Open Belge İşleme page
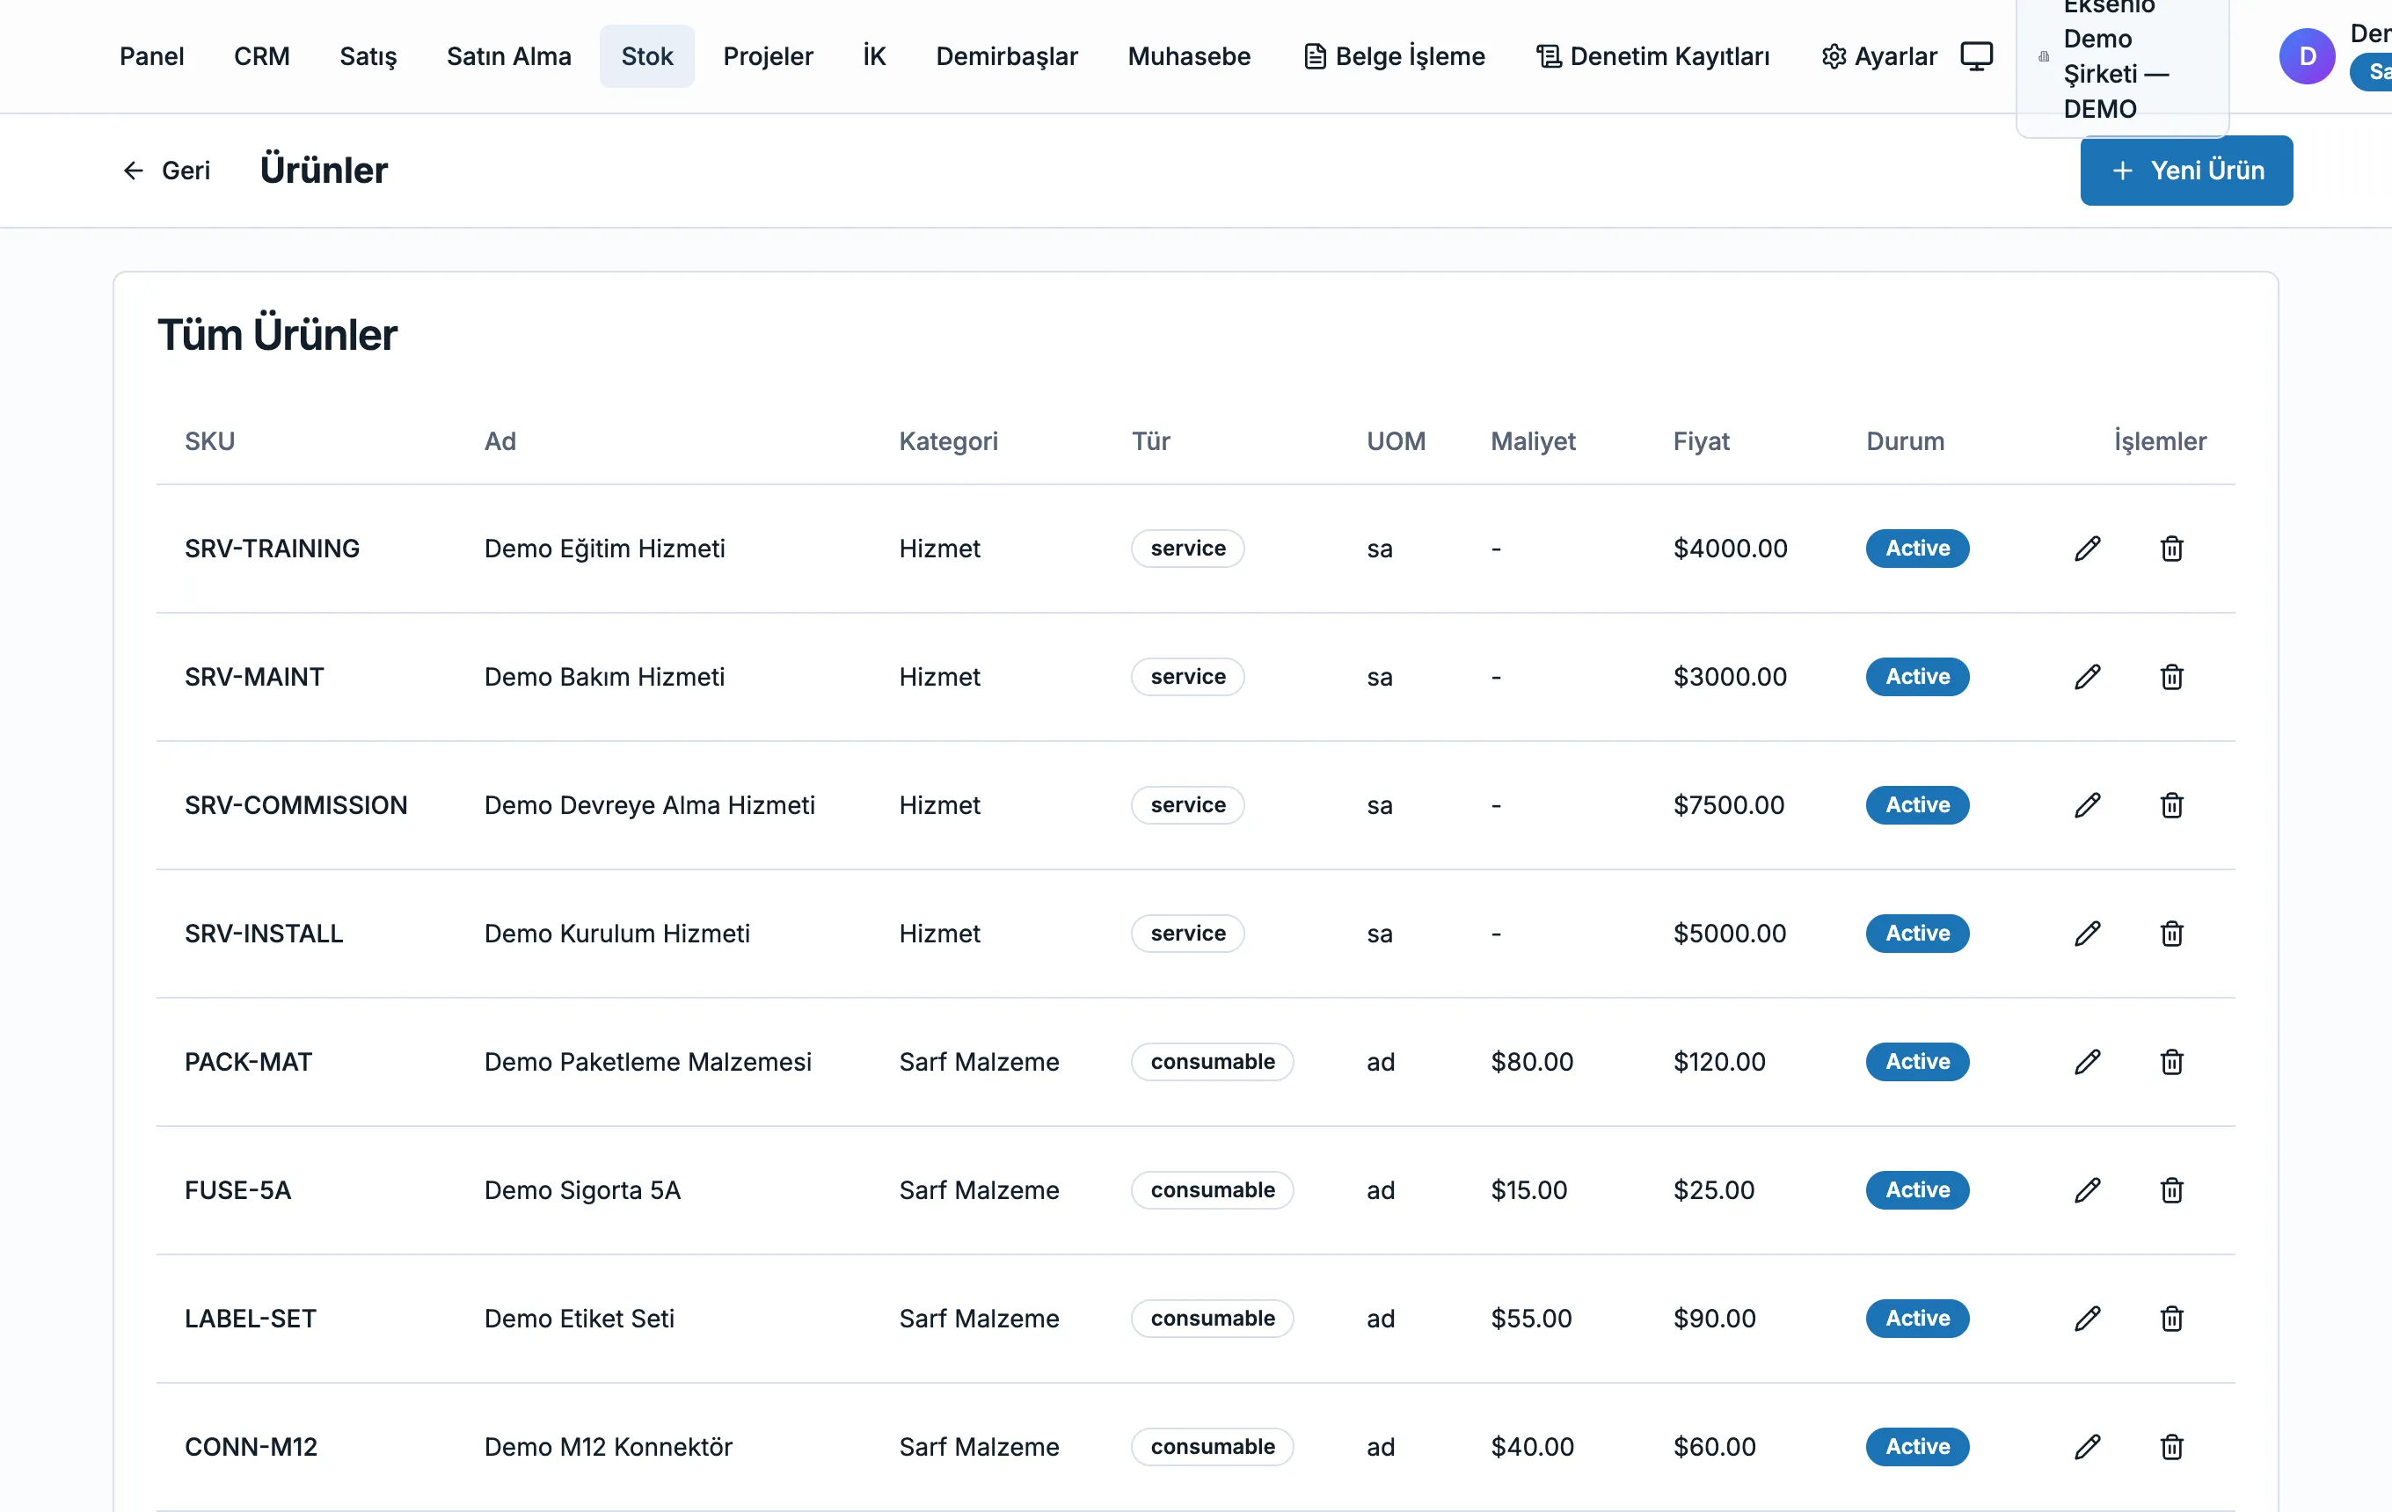The width and height of the screenshot is (2392, 1512). pos(1394,56)
